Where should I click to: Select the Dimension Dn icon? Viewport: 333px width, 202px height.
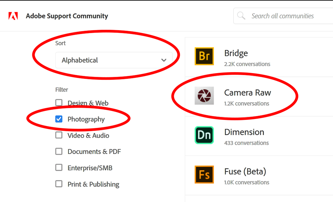pos(204,135)
